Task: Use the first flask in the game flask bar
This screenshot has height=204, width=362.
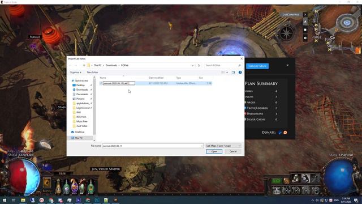Action: pos(58,186)
